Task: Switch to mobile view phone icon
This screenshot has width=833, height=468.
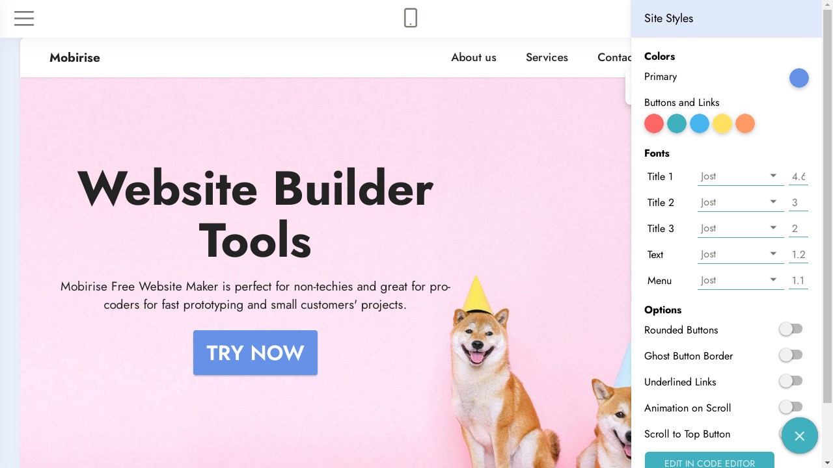Action: point(411,18)
